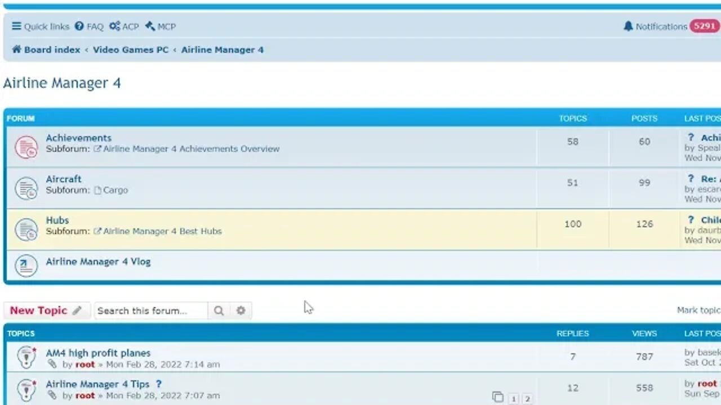The height and width of the screenshot is (405, 721).
Task: Go to Board index breadcrumb
Action: (x=46, y=49)
